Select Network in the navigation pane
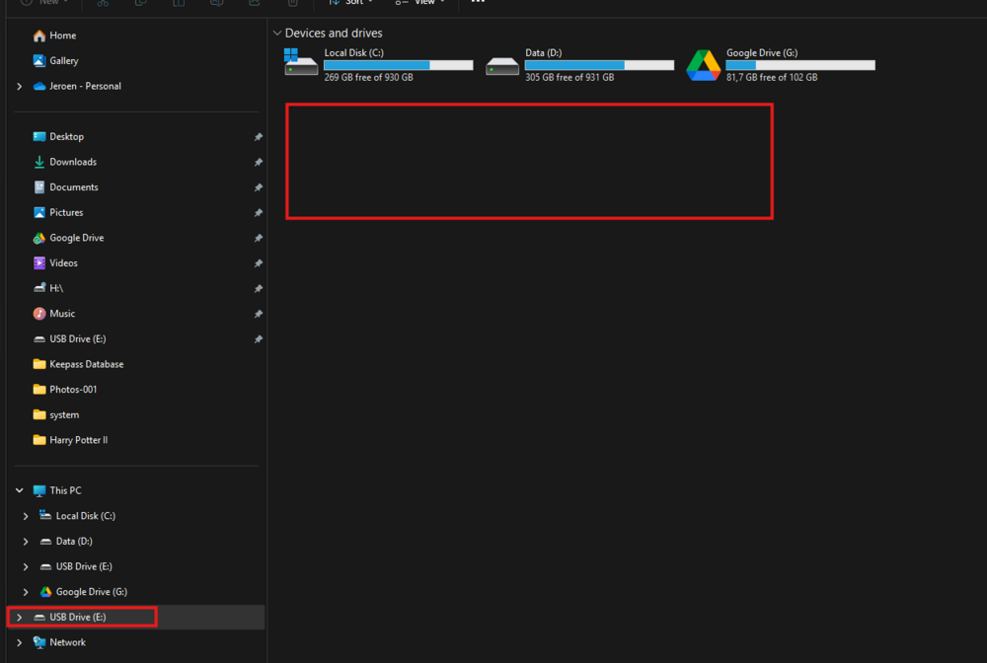This screenshot has width=987, height=663. (59, 642)
